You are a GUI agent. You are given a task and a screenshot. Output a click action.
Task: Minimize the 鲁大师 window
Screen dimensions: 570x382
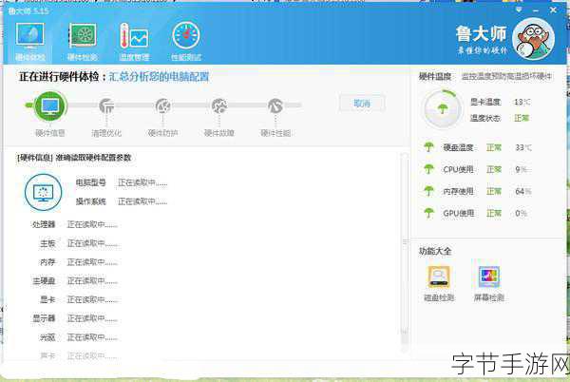pyautogui.click(x=536, y=10)
